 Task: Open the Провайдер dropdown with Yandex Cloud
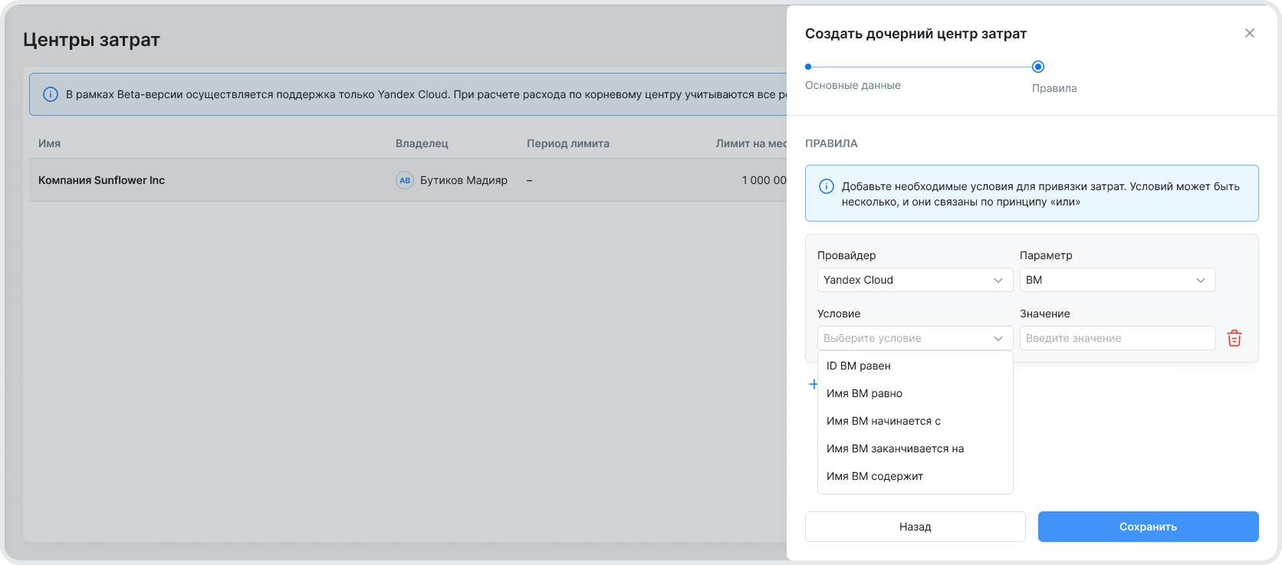point(914,280)
